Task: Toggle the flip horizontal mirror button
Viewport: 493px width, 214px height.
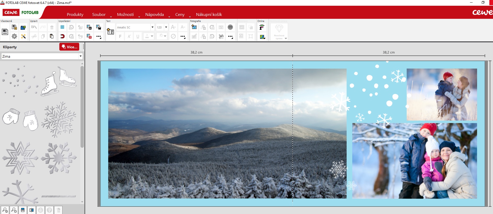Action: coord(32,210)
